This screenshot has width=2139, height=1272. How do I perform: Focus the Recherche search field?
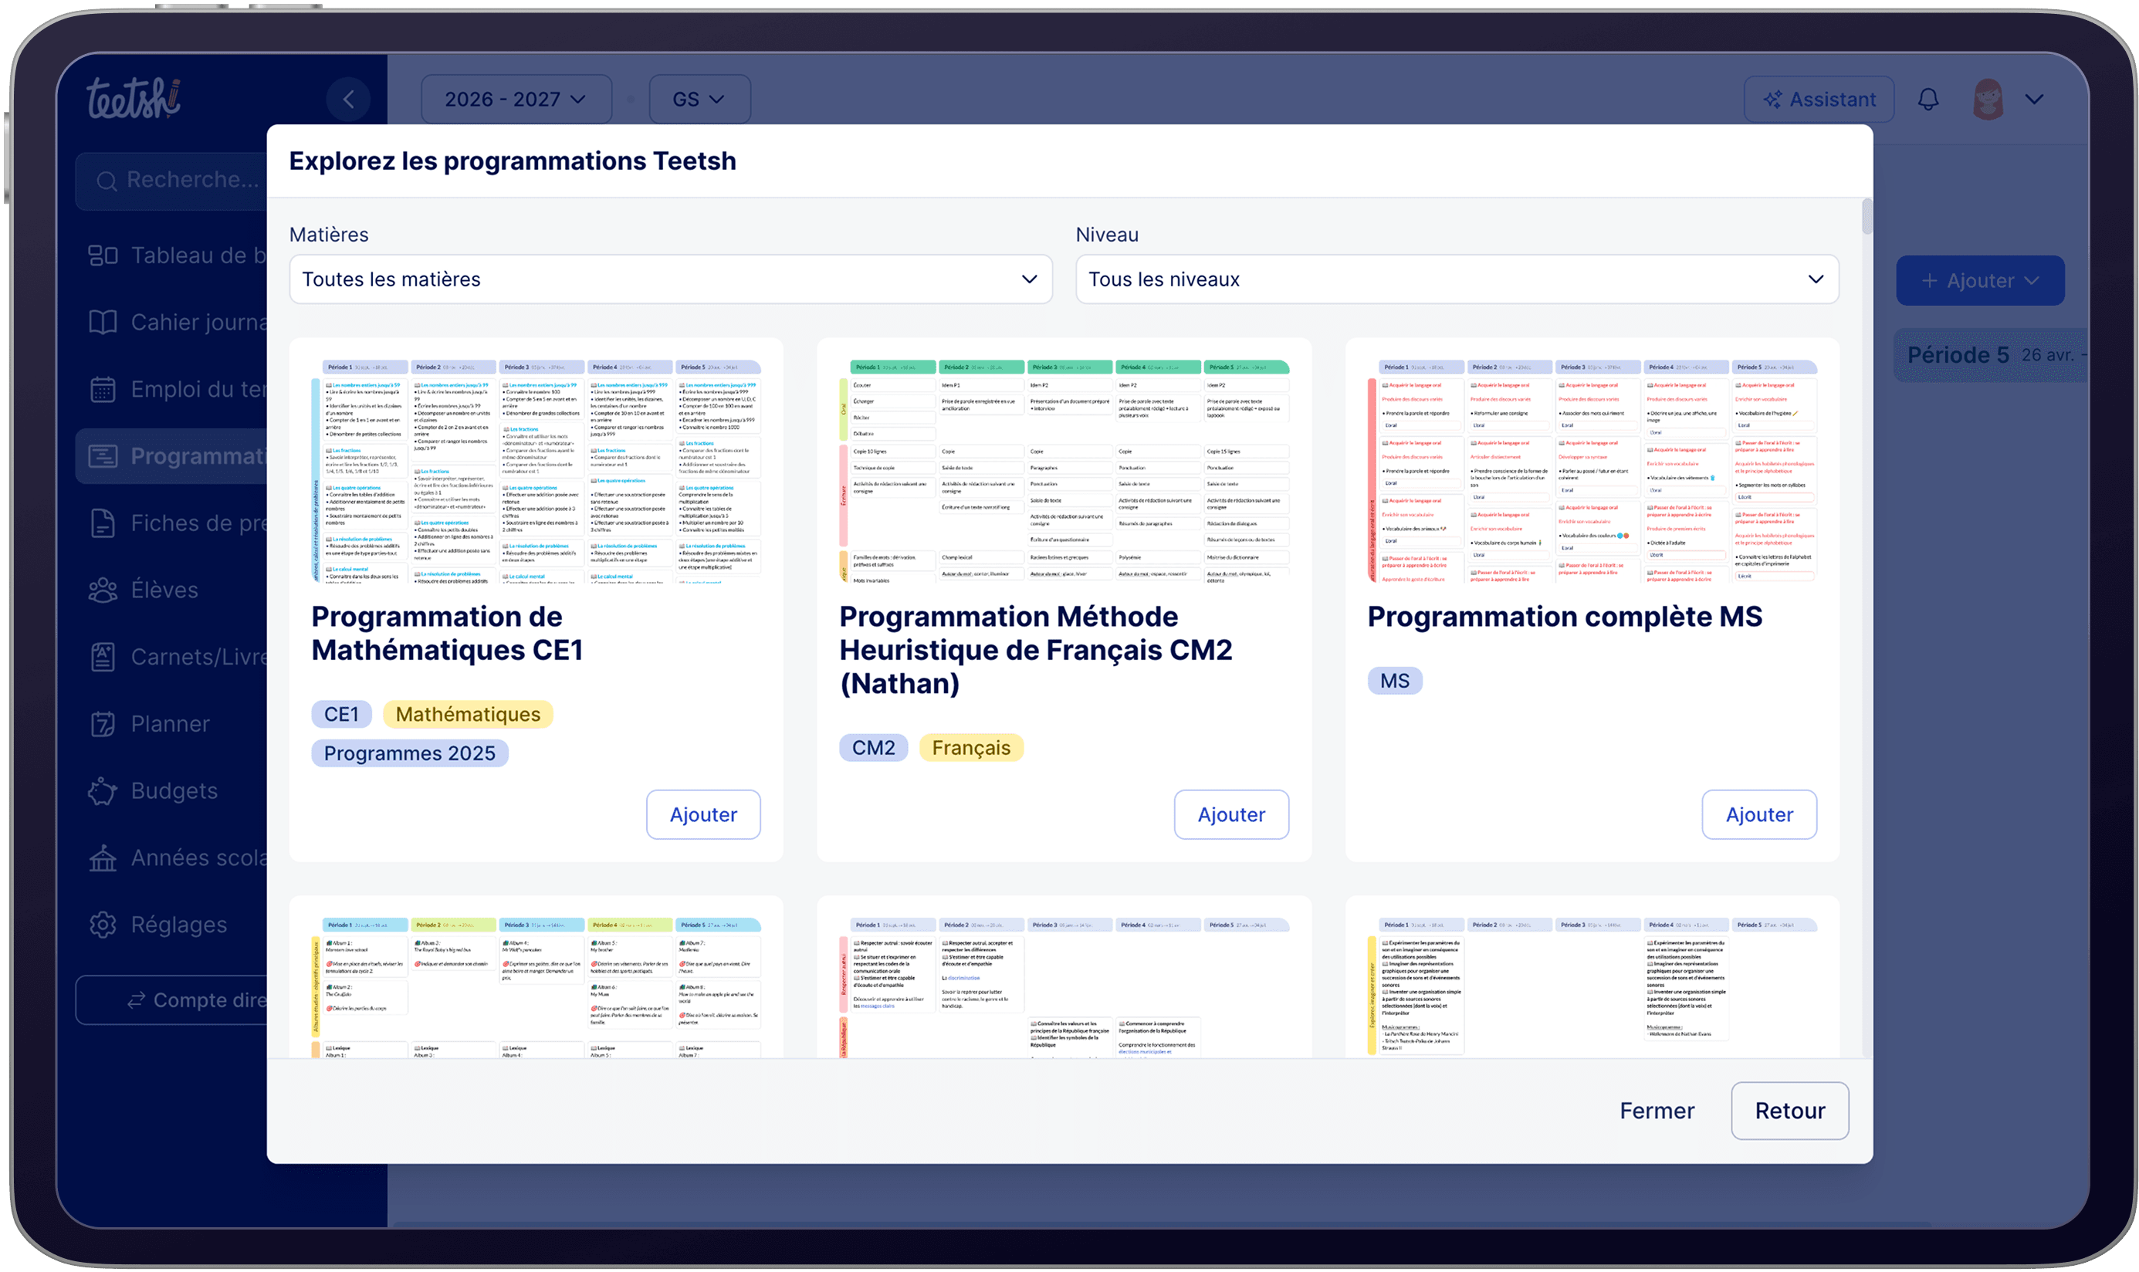pyautogui.click(x=171, y=180)
